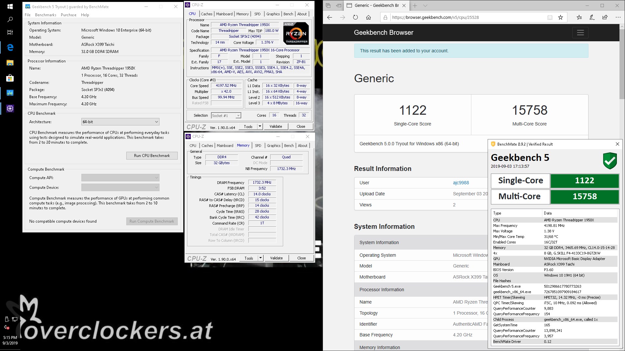This screenshot has width=625, height=351.
Task: Click the Geekbench Browser site title
Action: tap(383, 32)
